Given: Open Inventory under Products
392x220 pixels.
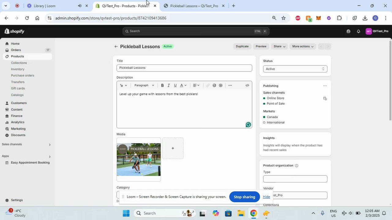Looking at the screenshot, I should [18, 69].
